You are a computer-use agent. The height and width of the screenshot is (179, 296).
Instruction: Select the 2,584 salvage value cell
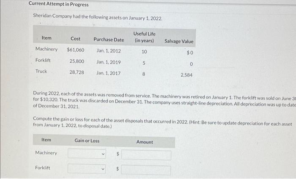coord(186,75)
